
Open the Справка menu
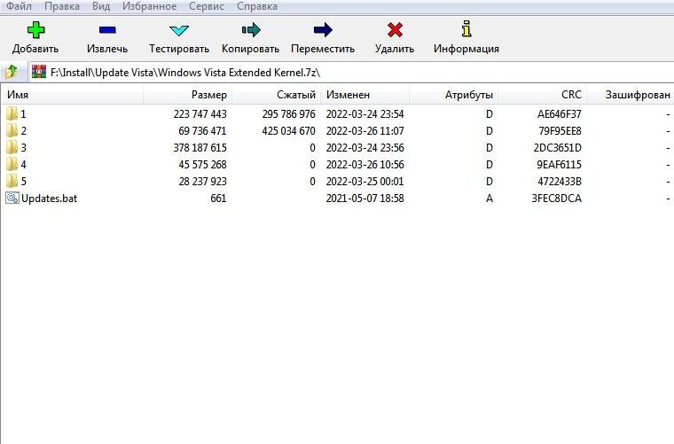[x=256, y=6]
